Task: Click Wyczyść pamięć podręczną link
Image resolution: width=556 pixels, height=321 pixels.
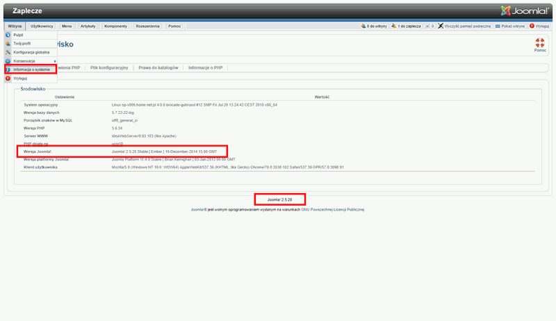Action: [467, 26]
